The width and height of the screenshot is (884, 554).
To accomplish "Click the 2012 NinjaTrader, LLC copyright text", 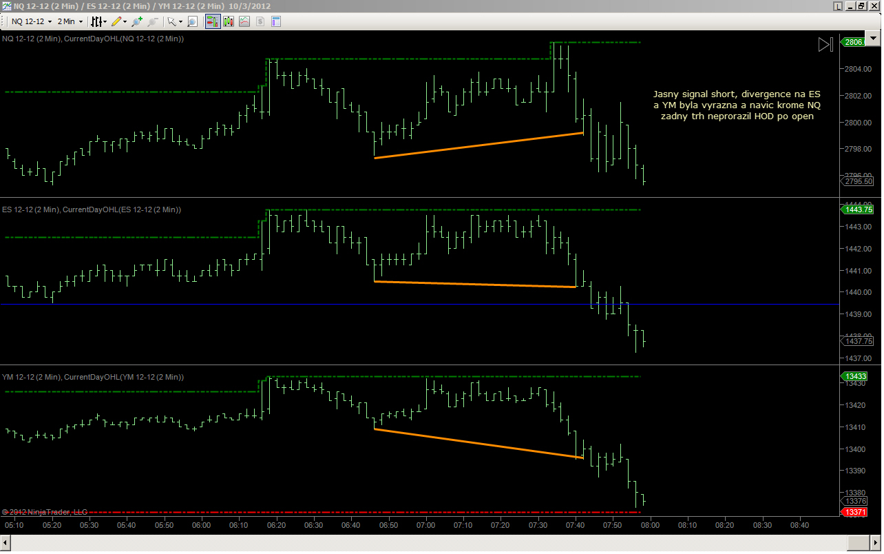I will tap(45, 512).
